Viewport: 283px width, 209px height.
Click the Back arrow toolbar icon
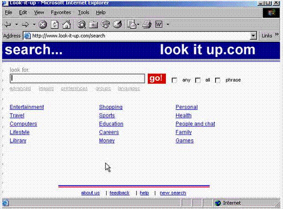(x=8, y=24)
